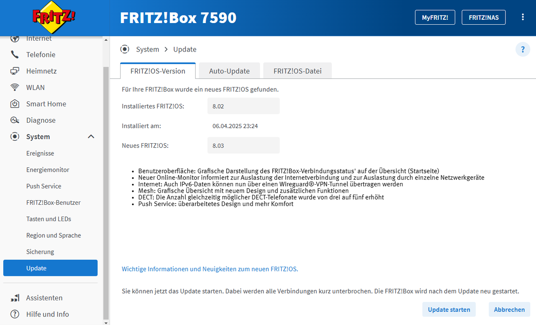
Task: Click the Heimnetz network icon
Action: point(15,71)
